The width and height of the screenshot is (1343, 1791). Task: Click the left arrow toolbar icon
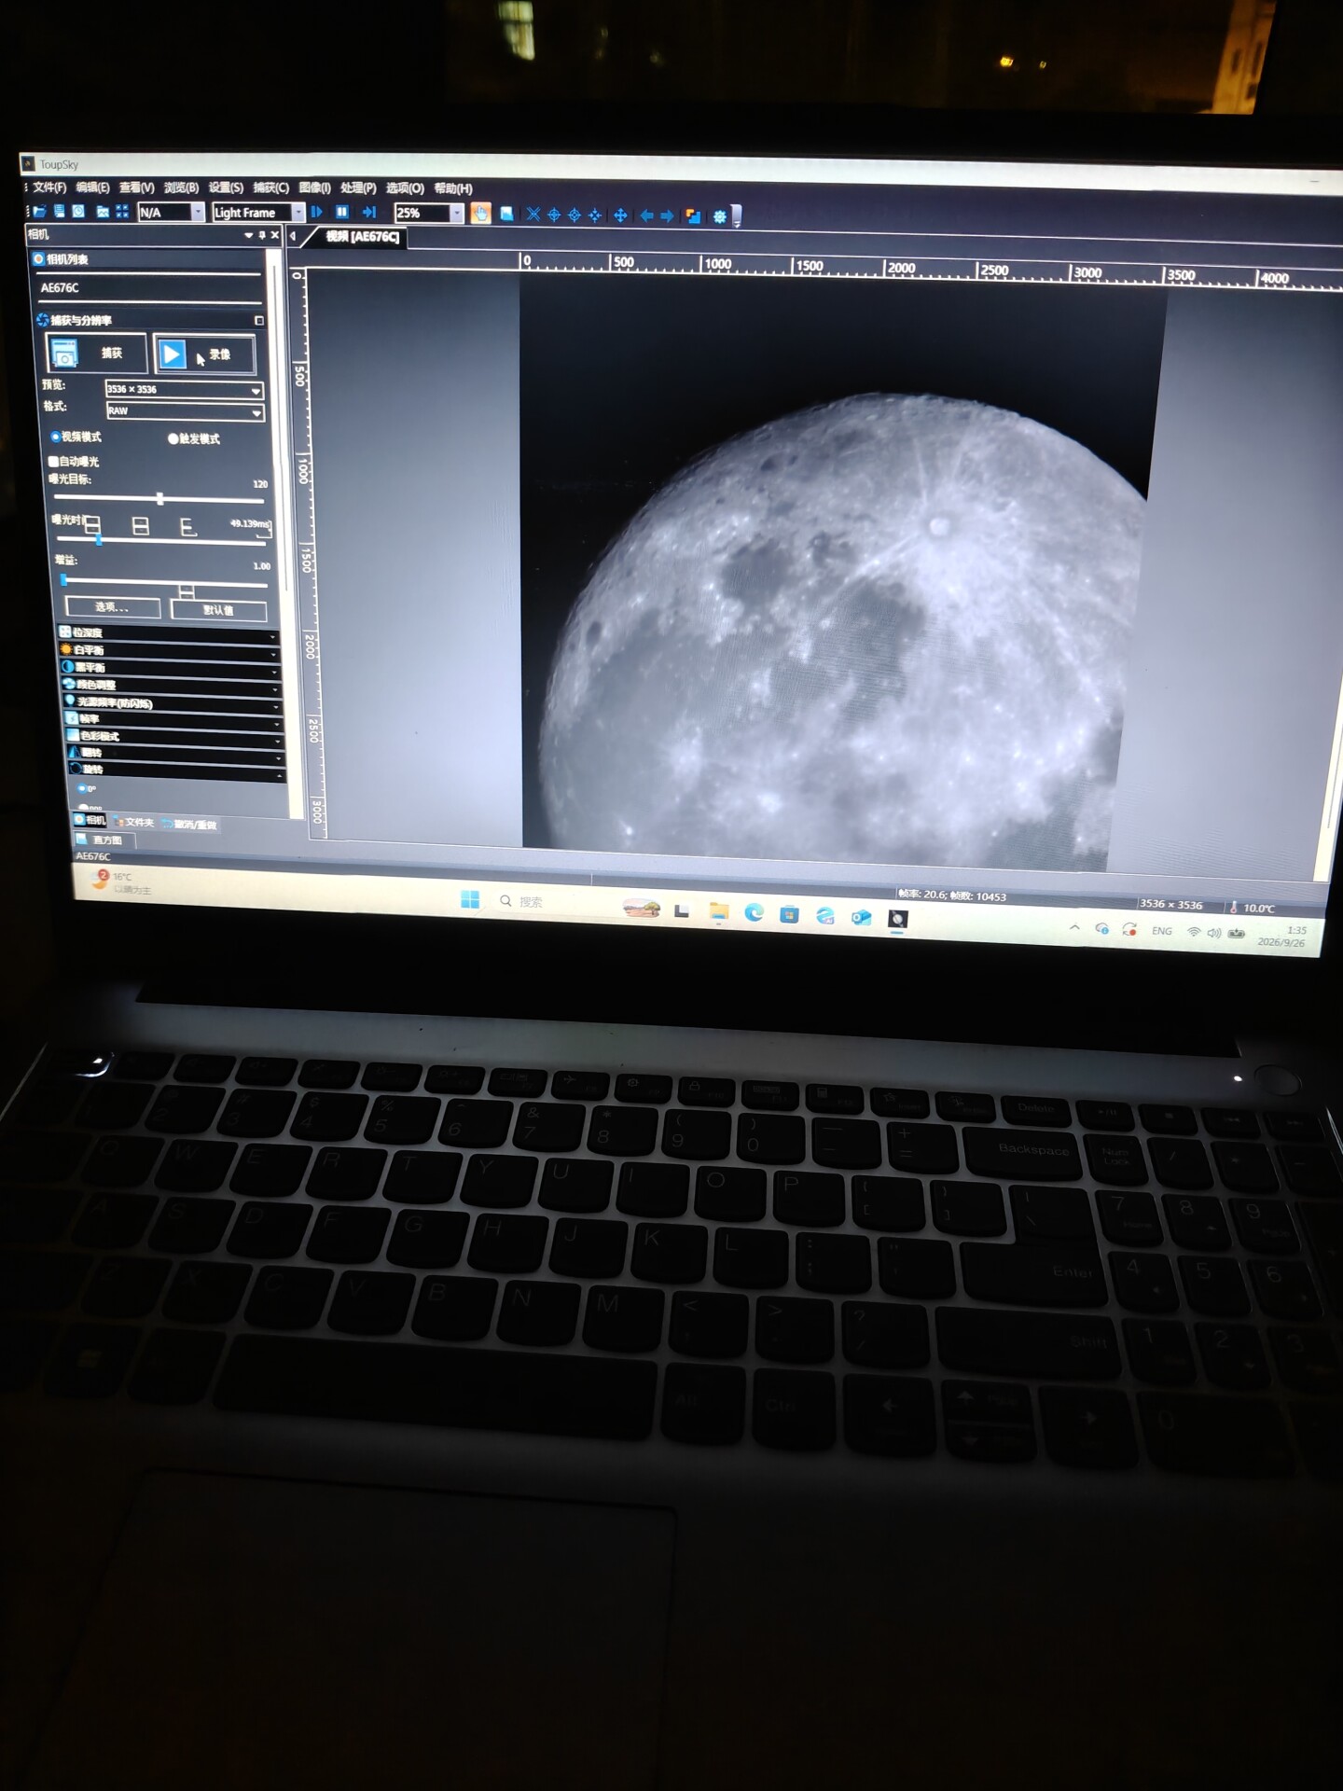tap(646, 215)
